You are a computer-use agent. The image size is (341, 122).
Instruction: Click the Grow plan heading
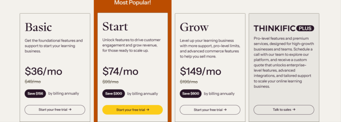pyautogui.click(x=194, y=27)
